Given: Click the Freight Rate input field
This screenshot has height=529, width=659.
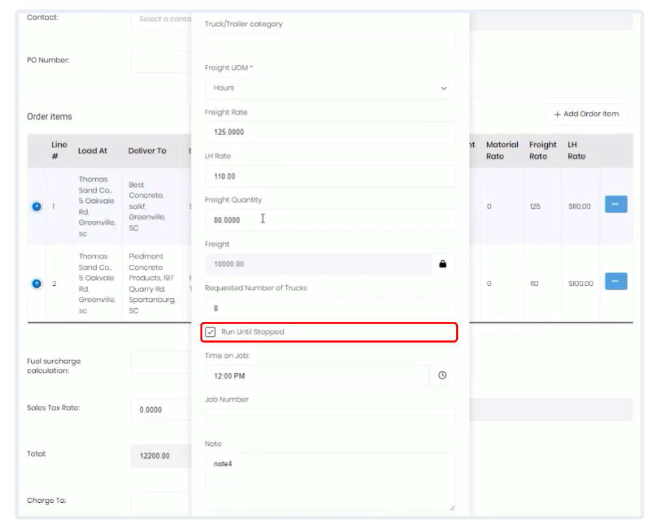Looking at the screenshot, I should [329, 132].
